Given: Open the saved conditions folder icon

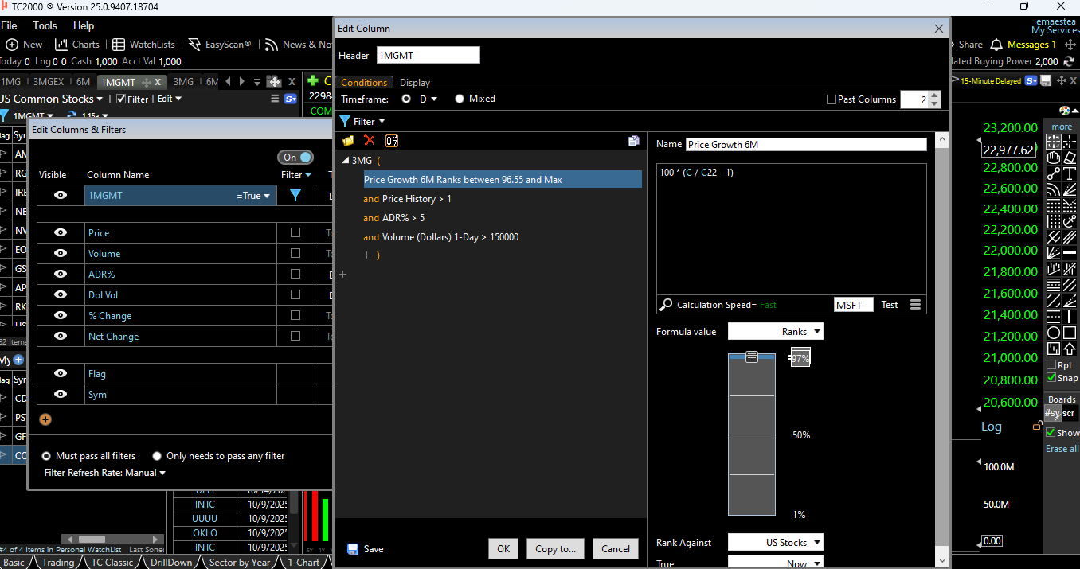Looking at the screenshot, I should pyautogui.click(x=348, y=141).
